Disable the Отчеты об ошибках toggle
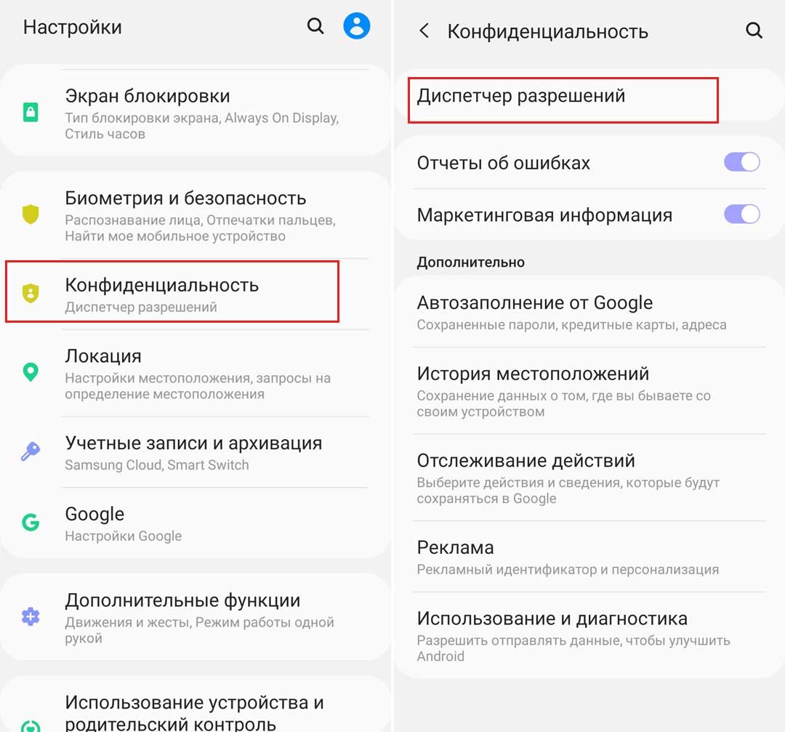The image size is (785, 732). (741, 162)
